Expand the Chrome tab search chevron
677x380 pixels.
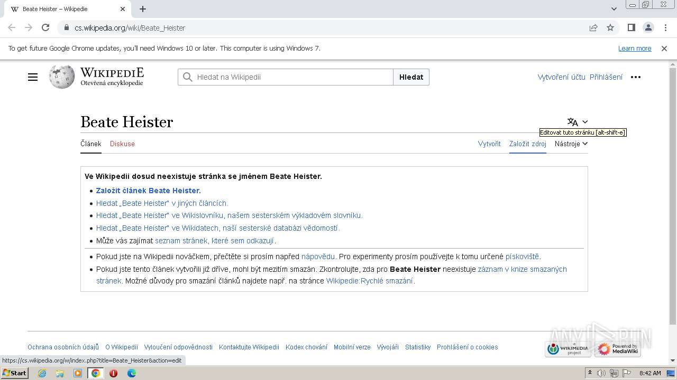pos(614,9)
